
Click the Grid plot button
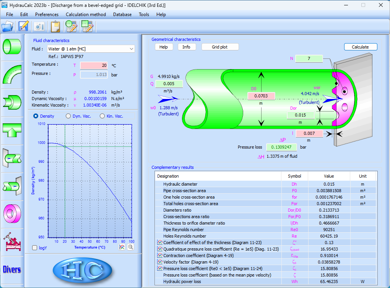click(219, 47)
